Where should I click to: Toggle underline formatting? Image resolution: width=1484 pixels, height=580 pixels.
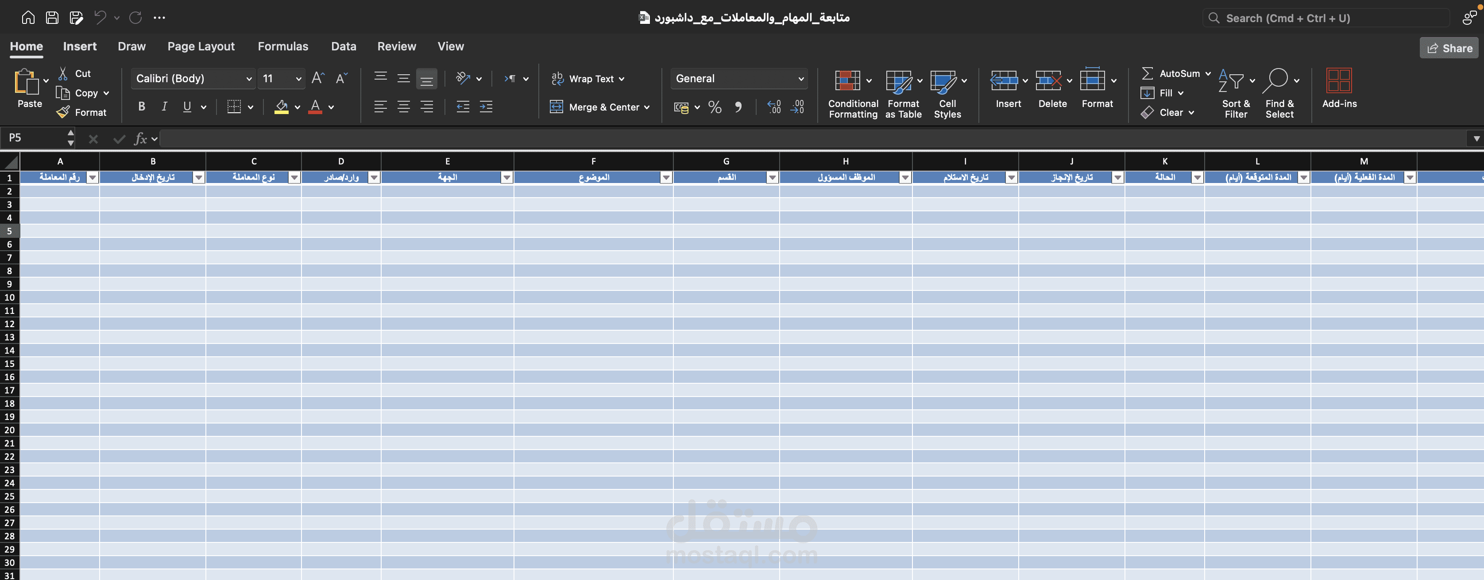point(187,107)
